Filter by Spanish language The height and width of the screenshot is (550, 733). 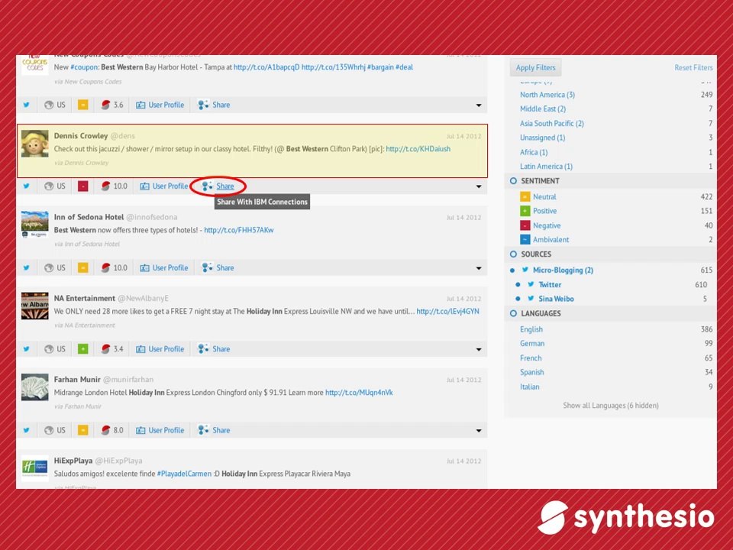532,372
